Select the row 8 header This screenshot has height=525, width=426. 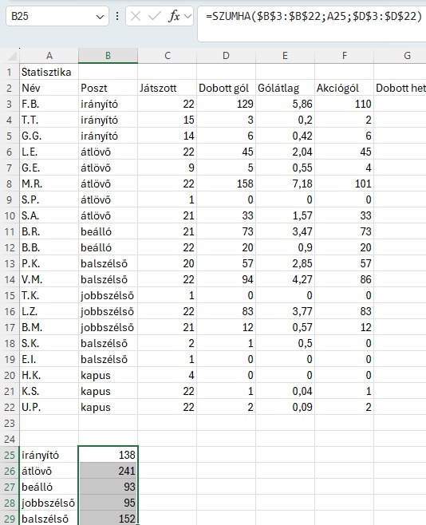[x=10, y=184]
